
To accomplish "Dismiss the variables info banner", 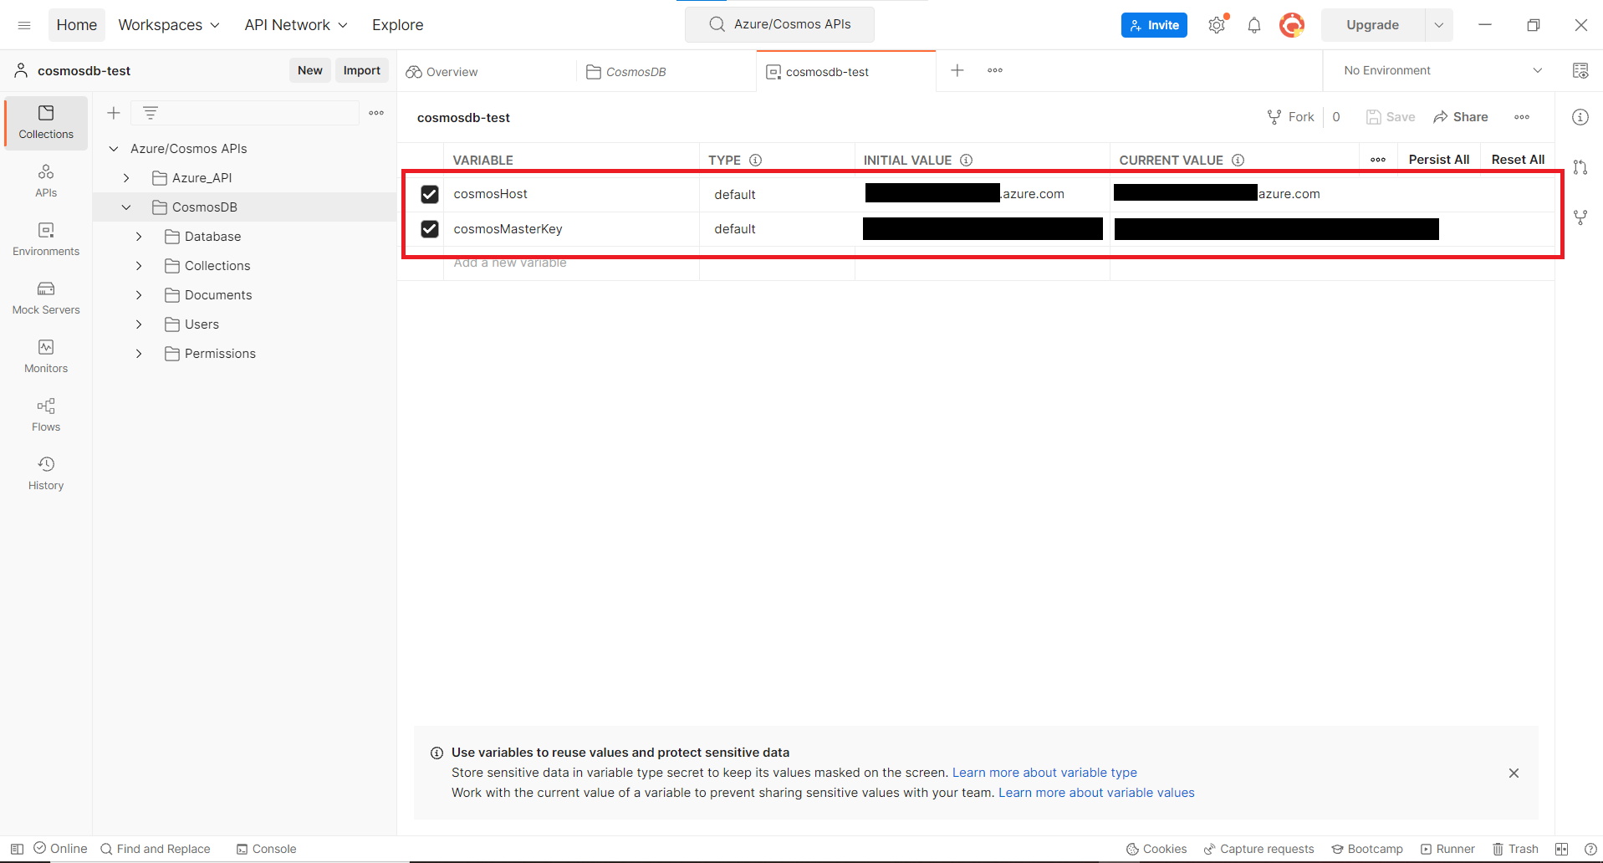I will click(x=1514, y=774).
